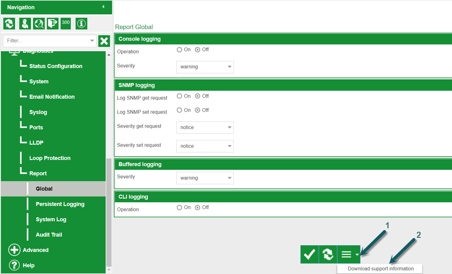The width and height of the screenshot is (452, 274).
Task: Click the logout icon in navigation toolbar
Action: [x=53, y=24]
